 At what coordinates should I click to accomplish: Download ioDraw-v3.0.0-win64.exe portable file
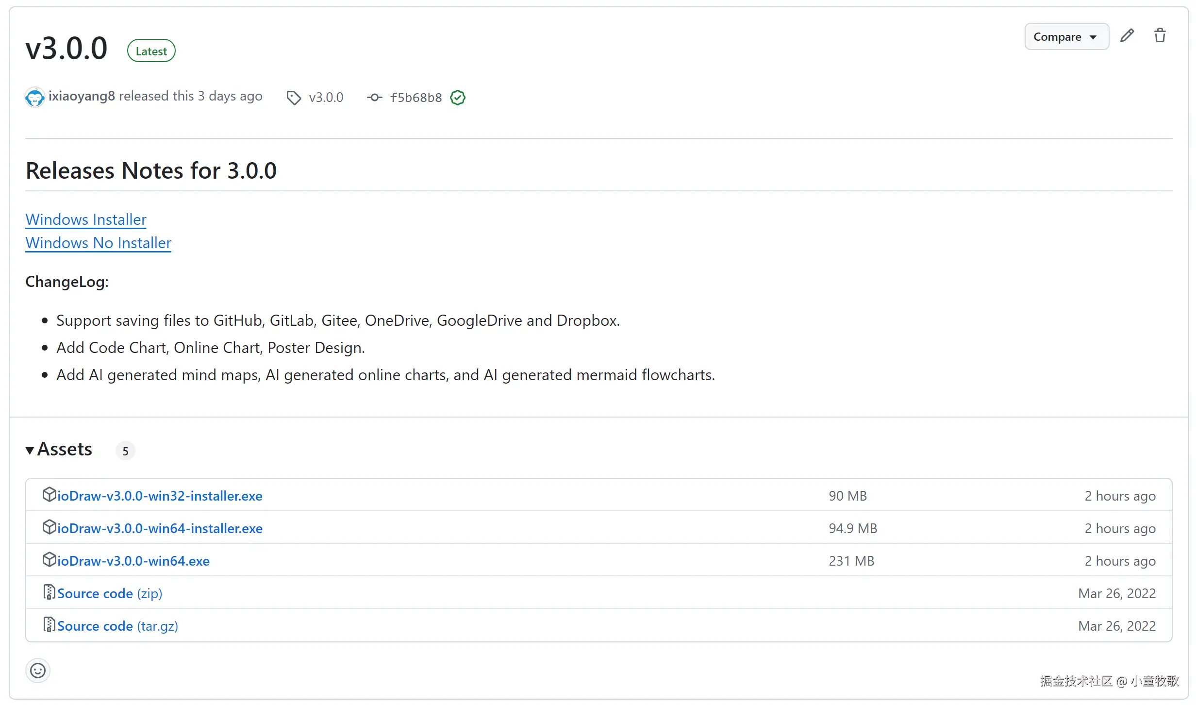pos(133,561)
